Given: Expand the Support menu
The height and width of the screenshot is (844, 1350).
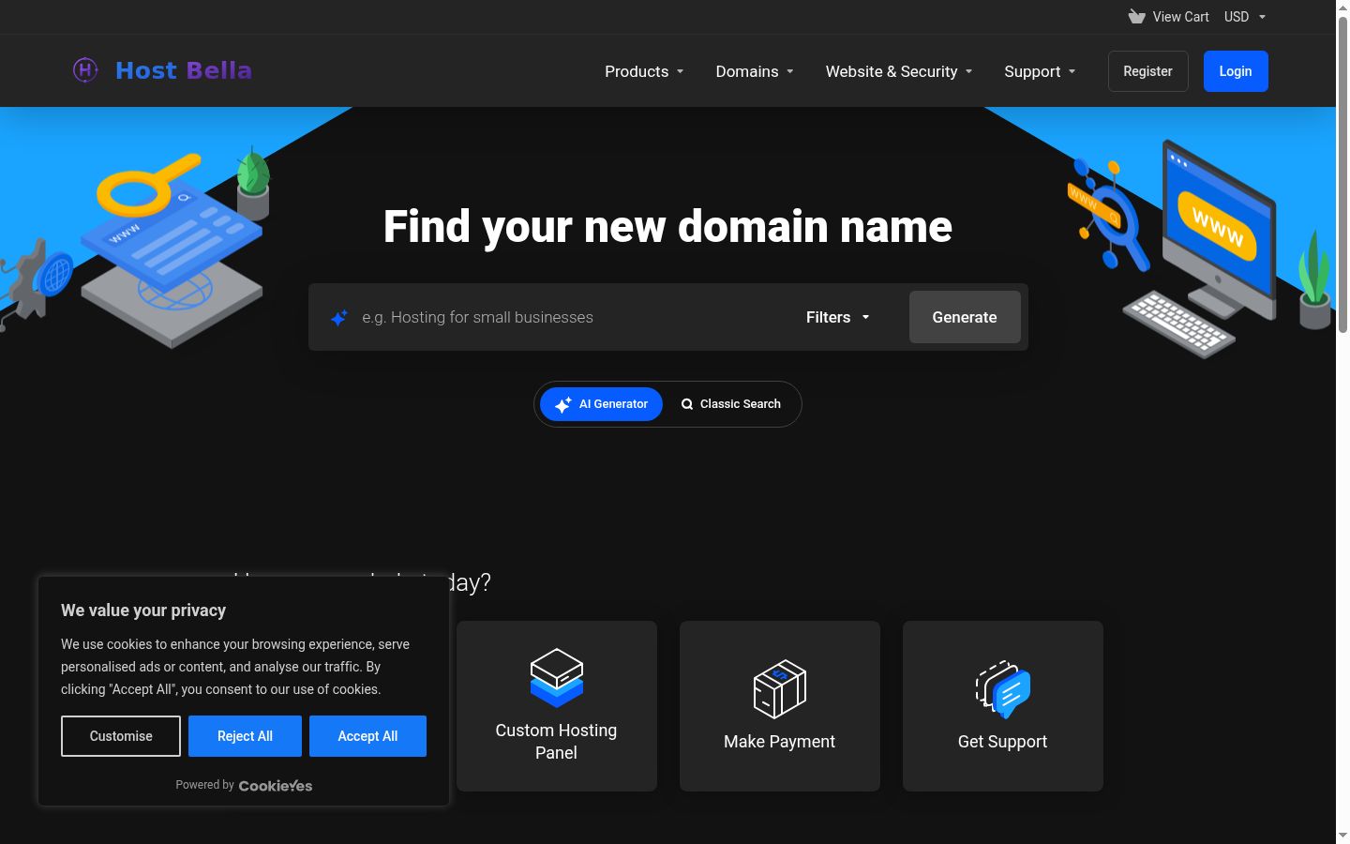Looking at the screenshot, I should [x=1040, y=71].
